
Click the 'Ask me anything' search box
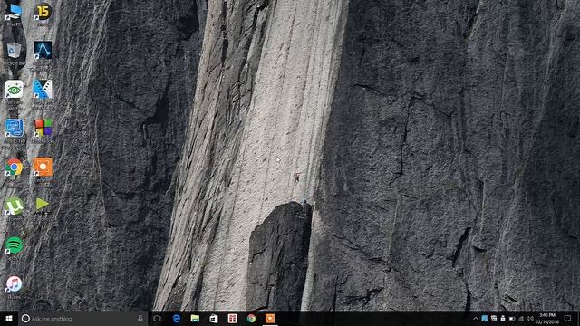coord(83,319)
